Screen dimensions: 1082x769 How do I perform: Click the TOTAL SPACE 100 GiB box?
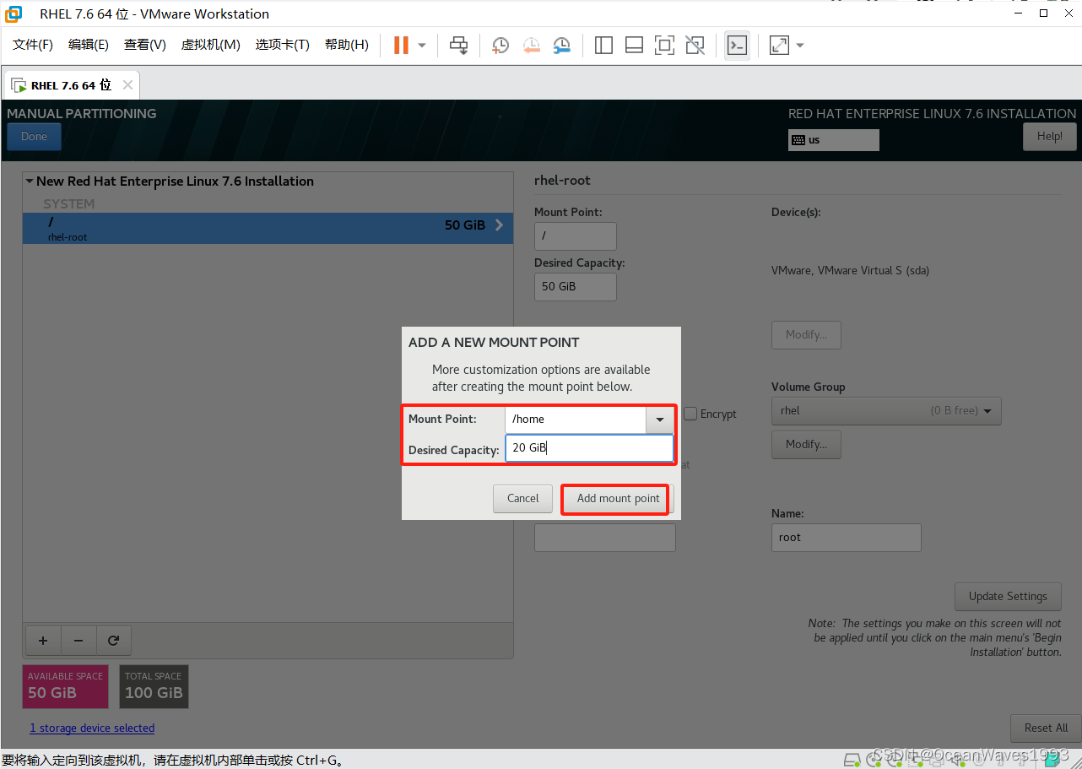coord(154,686)
